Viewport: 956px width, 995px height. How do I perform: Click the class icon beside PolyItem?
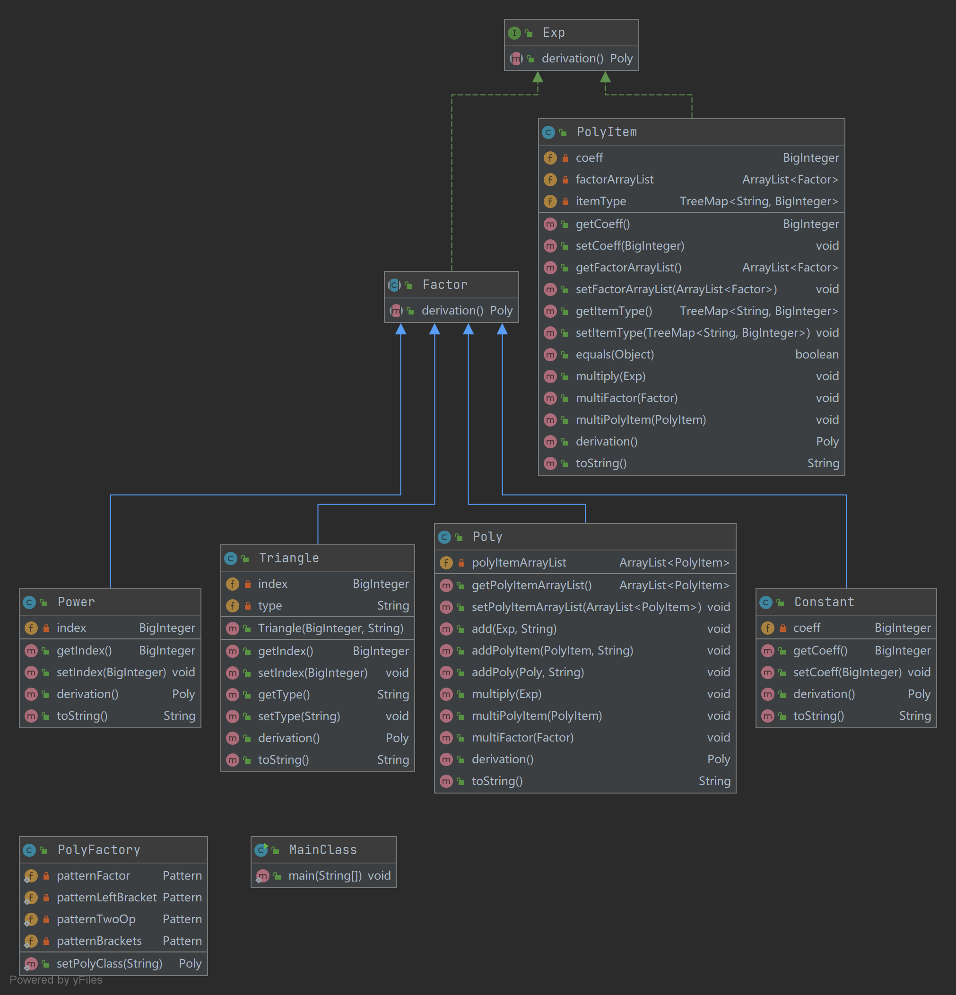tap(548, 132)
